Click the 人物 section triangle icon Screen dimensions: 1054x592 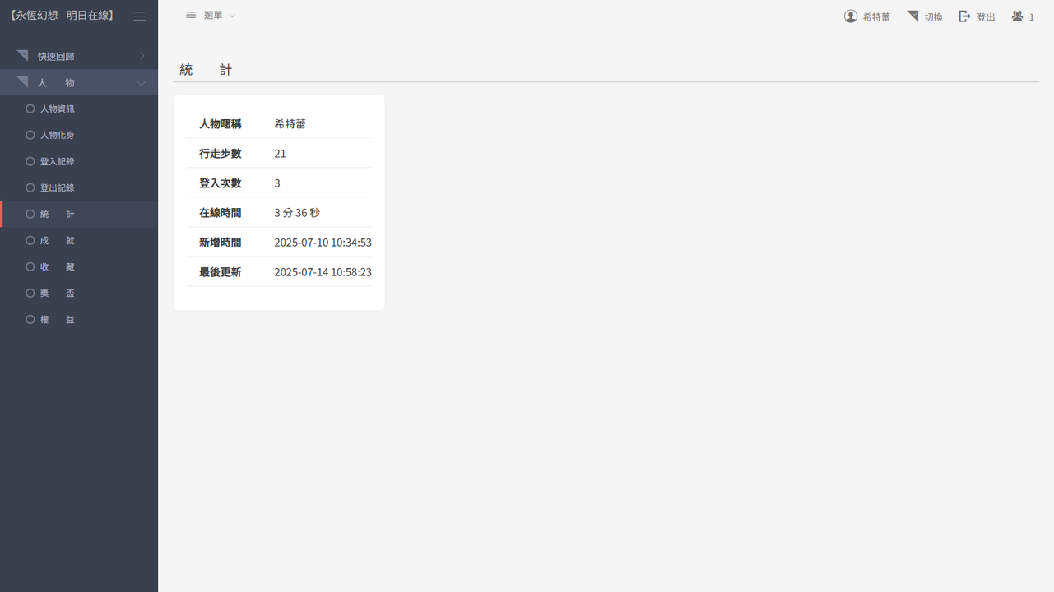pos(22,82)
